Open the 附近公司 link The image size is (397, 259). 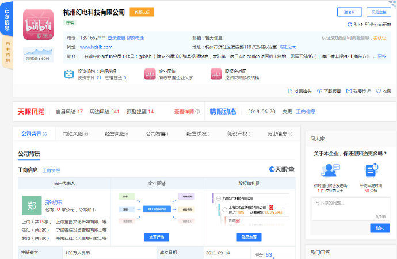coord(288,47)
